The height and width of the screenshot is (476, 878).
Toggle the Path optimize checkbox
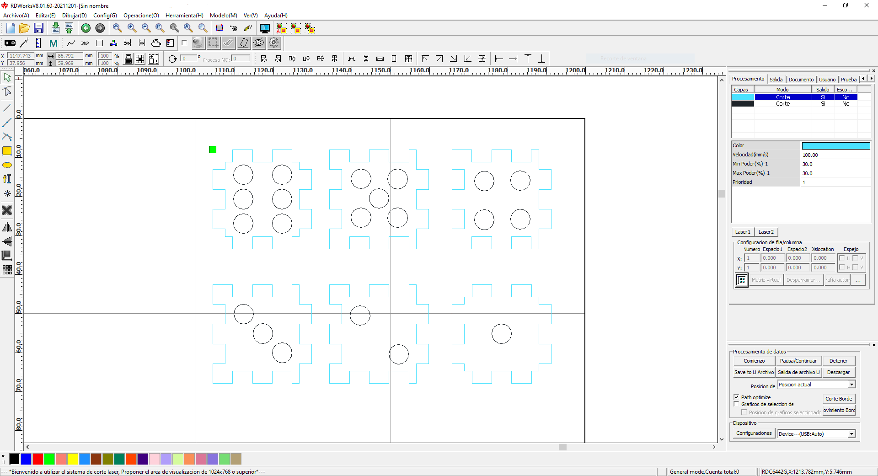(736, 397)
